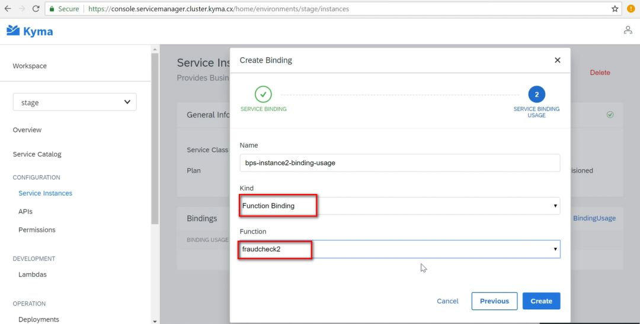Open the user profile icon
Viewport: 640px width, 324px height.
628,30
